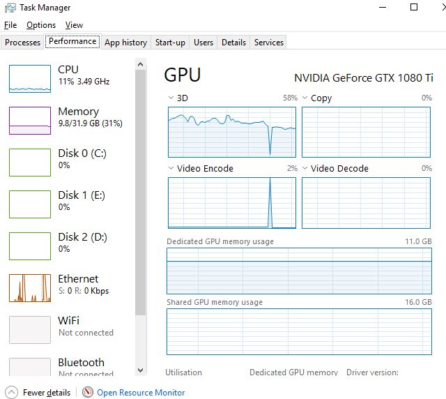Image resolution: width=446 pixels, height=399 pixels.
Task: Select Disk 1 (E:) thumbnail graph
Action: [30, 204]
